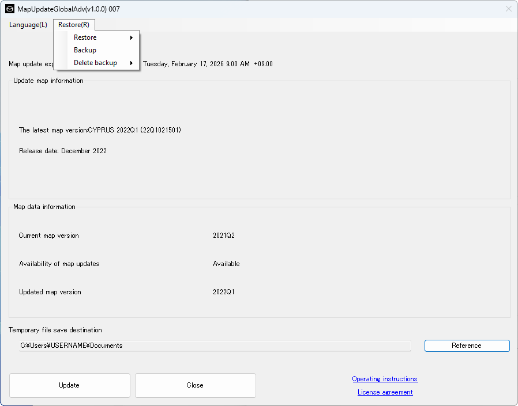
Task: Click the latest map version CYPRUS 2022Q1 text
Action: coord(100,130)
